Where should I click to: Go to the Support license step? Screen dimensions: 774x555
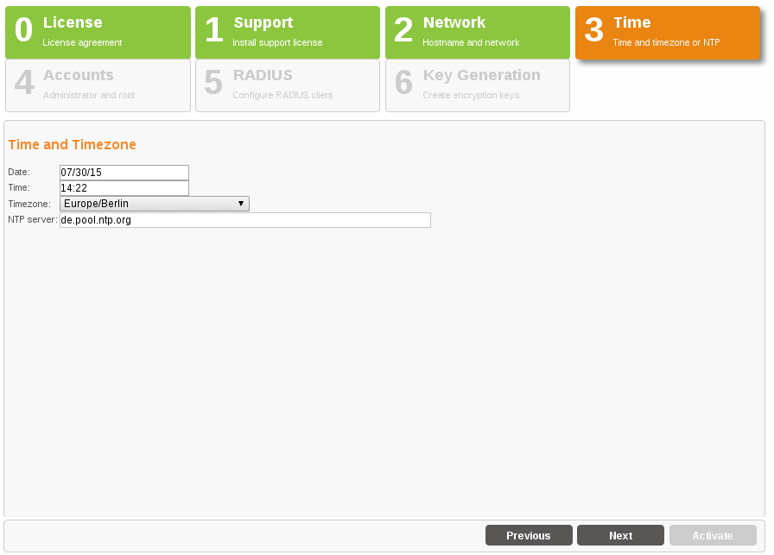pyautogui.click(x=287, y=33)
